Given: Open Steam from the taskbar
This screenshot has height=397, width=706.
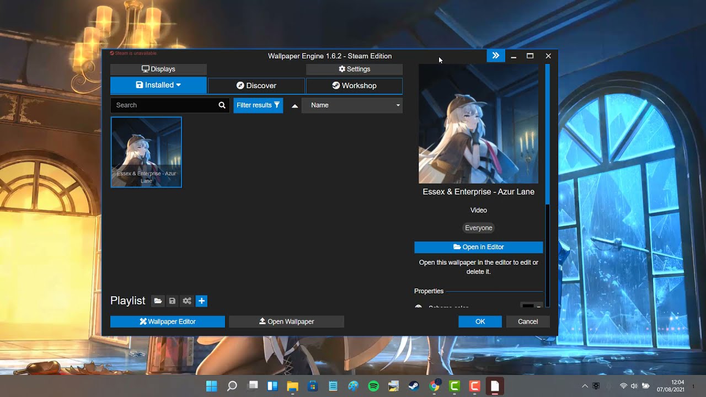Looking at the screenshot, I should (414, 386).
